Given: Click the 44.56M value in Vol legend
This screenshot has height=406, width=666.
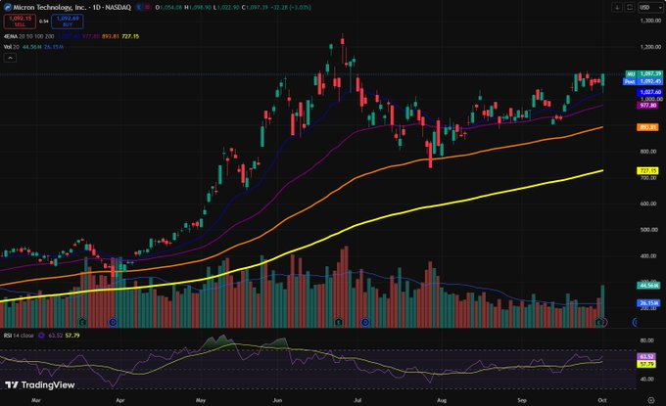Looking at the screenshot, I should 32,47.
